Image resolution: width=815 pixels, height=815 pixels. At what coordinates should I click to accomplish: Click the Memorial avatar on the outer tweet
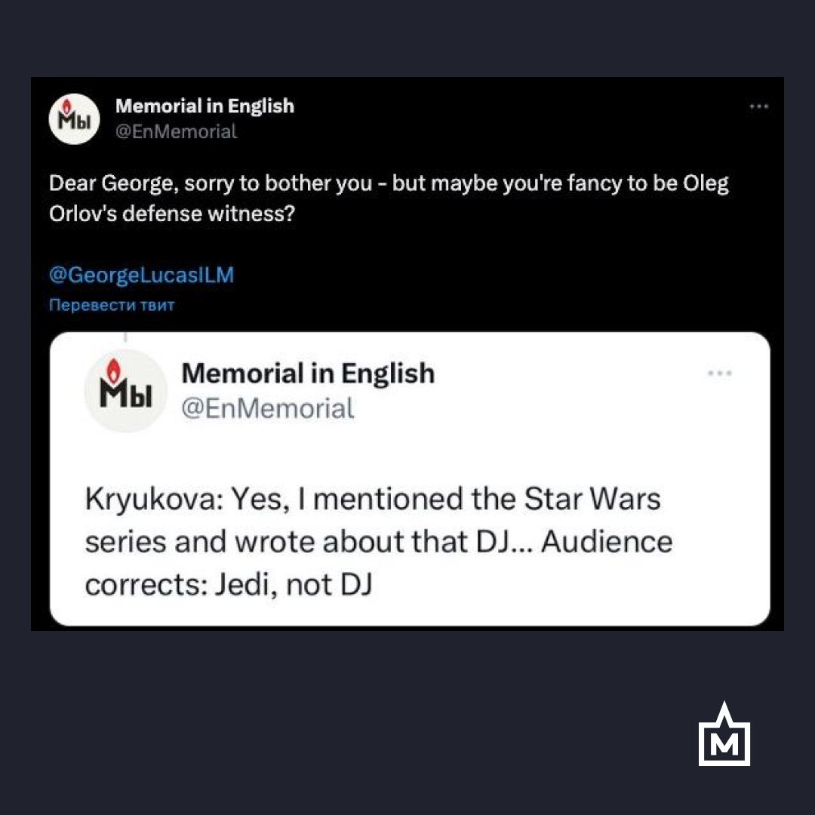click(x=74, y=118)
